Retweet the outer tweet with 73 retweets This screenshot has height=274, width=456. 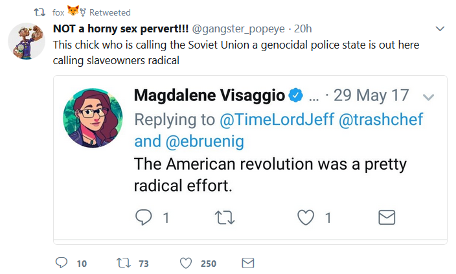[122, 263]
